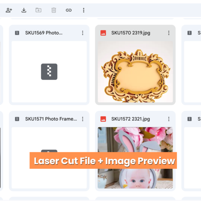Click the file name SKU1570 2319.jpg
This screenshot has width=201, height=201.
[x=131, y=33]
